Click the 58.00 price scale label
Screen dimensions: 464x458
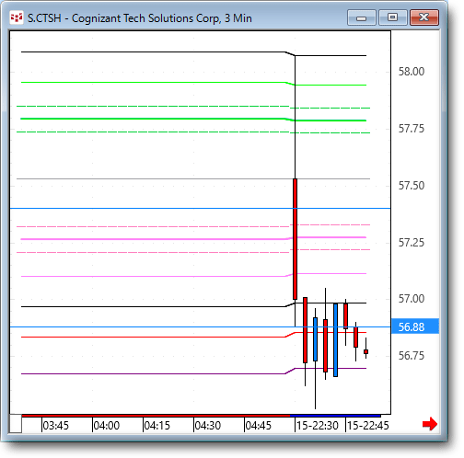tap(412, 72)
